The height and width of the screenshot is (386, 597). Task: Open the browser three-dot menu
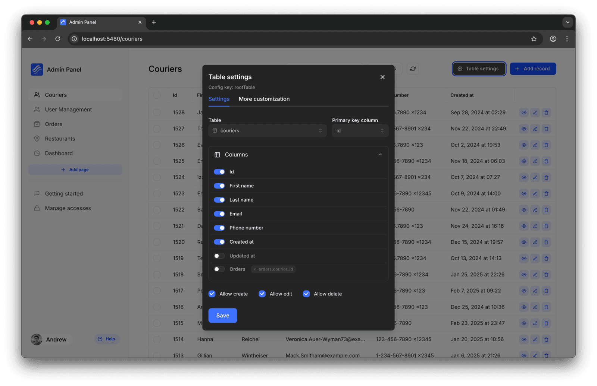click(567, 39)
